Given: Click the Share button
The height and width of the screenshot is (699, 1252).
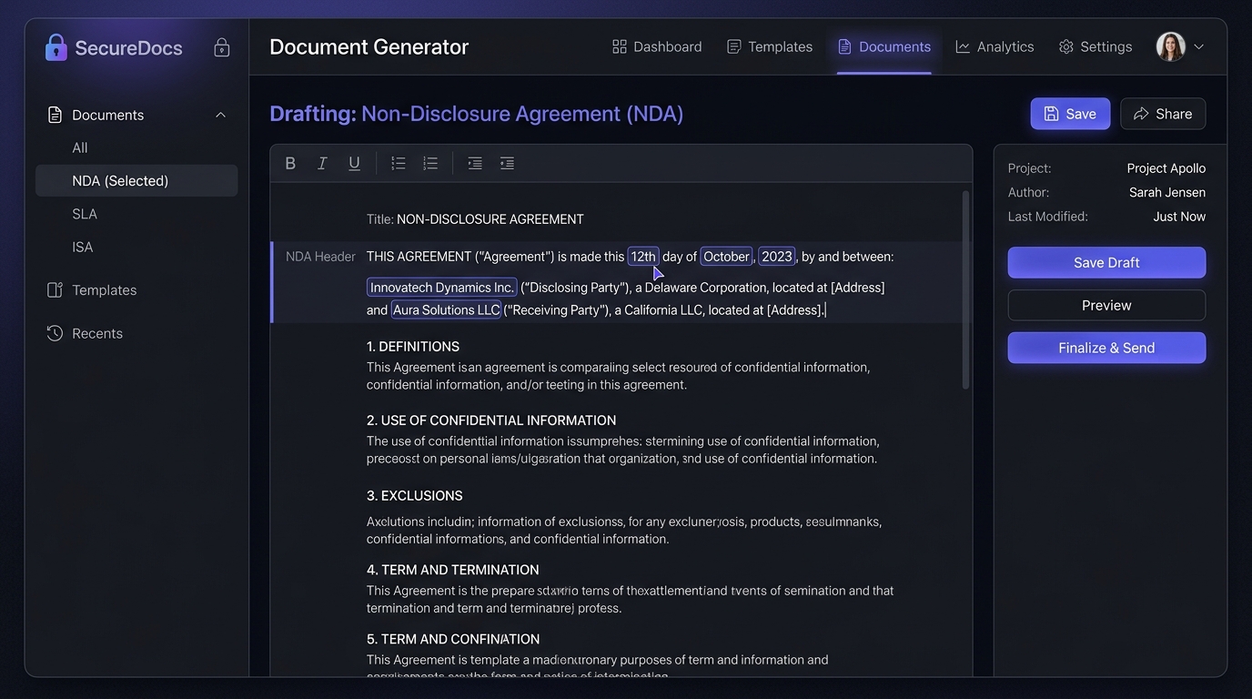Looking at the screenshot, I should click(x=1163, y=114).
